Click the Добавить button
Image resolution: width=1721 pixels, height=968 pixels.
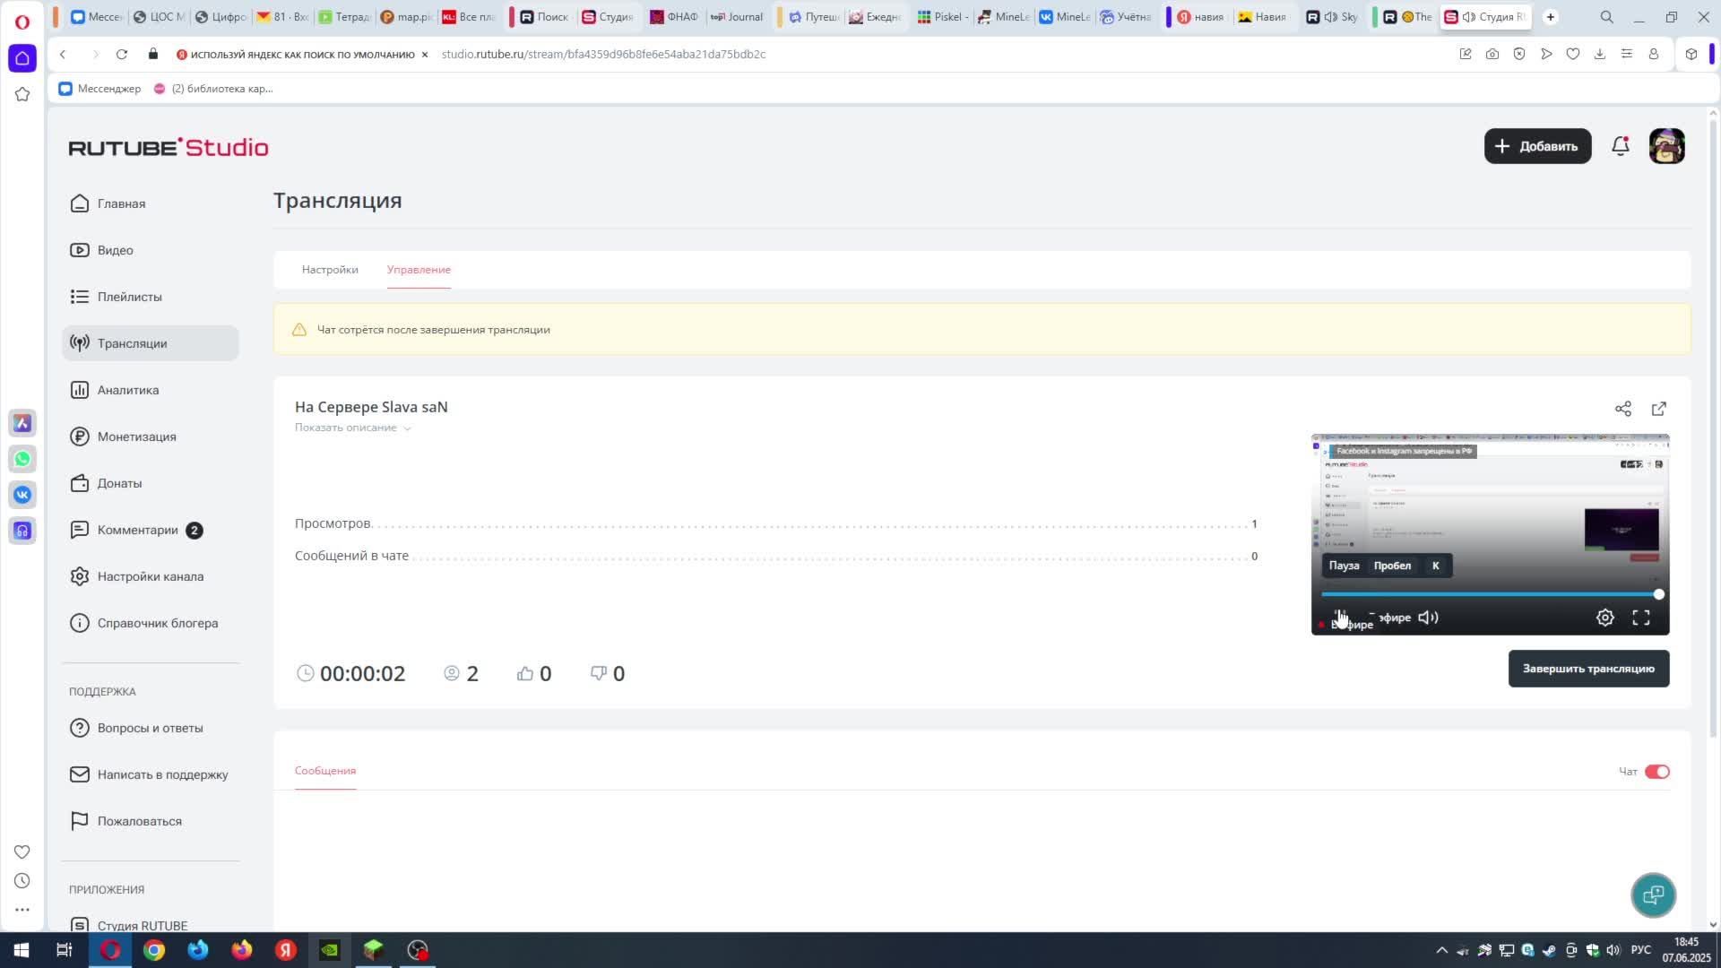pyautogui.click(x=1537, y=146)
